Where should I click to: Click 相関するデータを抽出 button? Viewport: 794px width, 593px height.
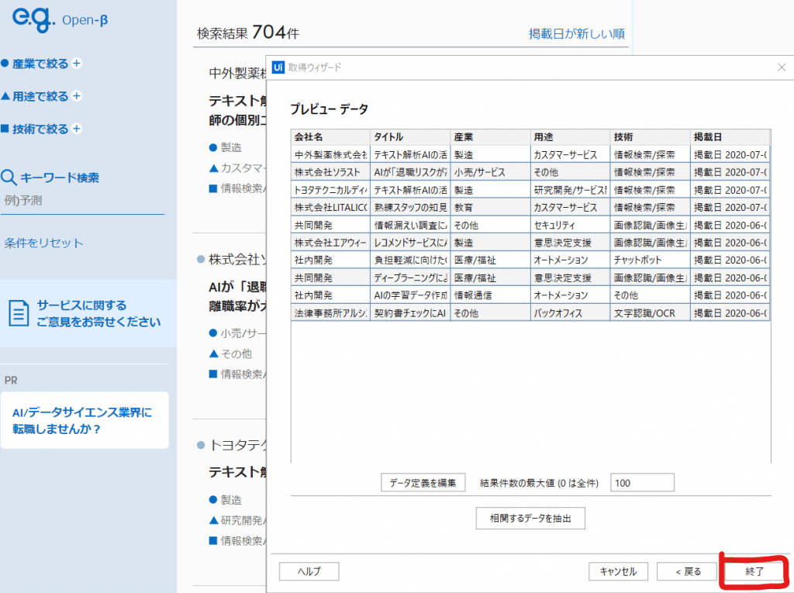tap(530, 518)
